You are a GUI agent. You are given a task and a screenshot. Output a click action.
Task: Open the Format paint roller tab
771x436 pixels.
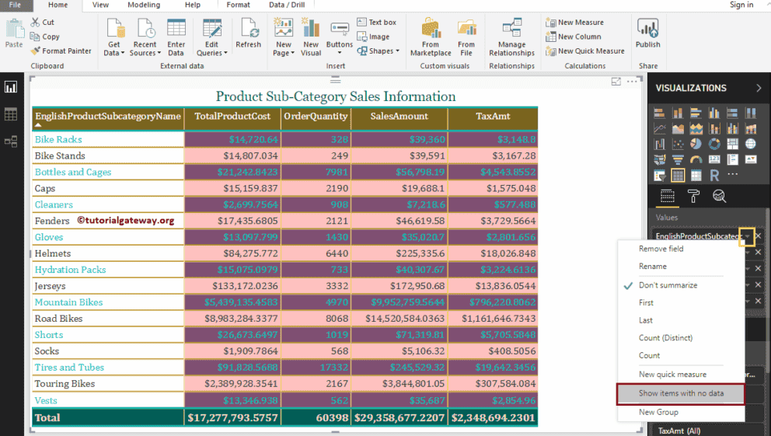(x=693, y=197)
